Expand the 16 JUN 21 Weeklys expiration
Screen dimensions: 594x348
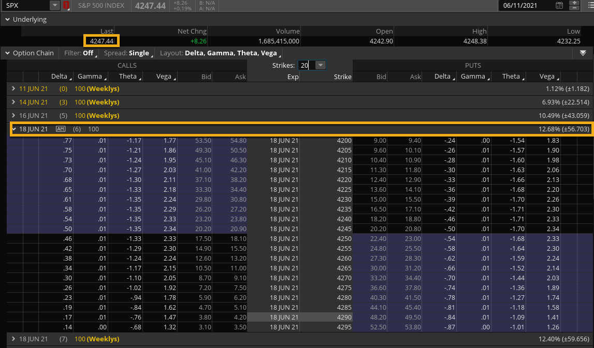(x=14, y=116)
